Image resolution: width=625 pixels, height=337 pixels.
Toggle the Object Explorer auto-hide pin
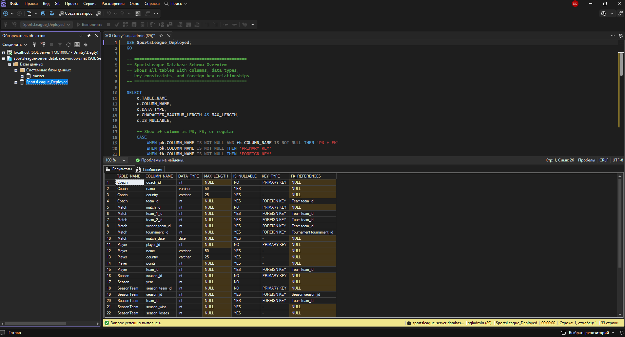[89, 36]
